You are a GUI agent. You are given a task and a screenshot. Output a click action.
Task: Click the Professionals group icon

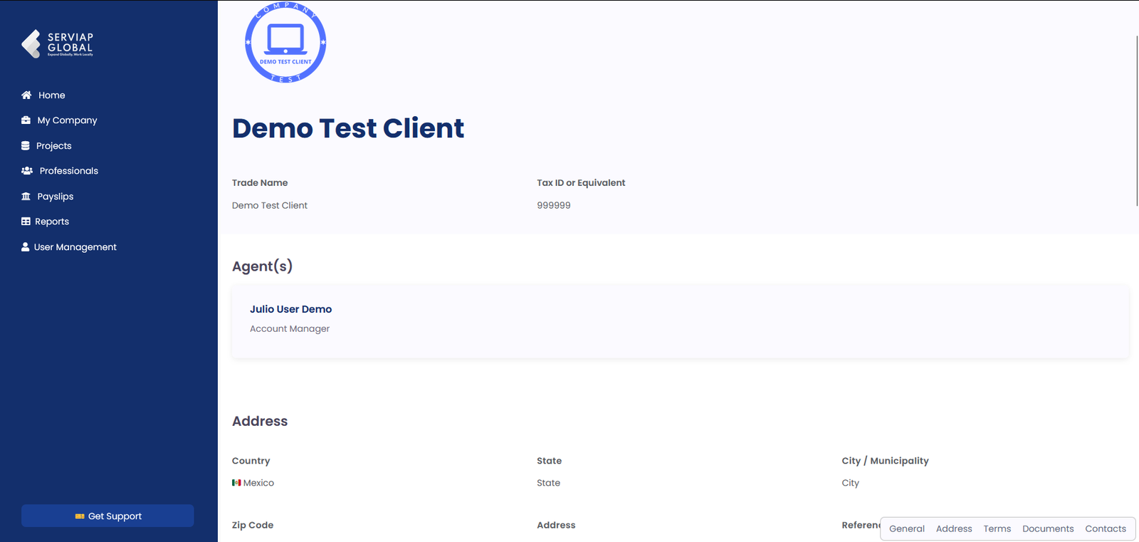pyautogui.click(x=27, y=171)
